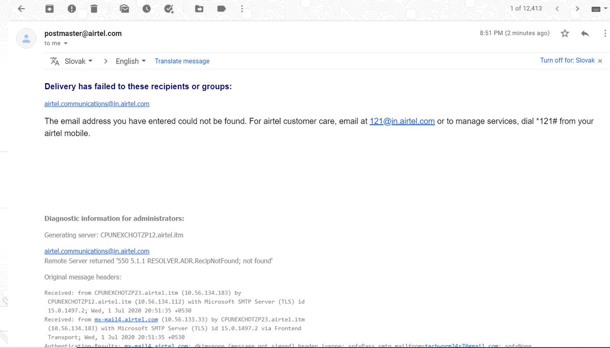Expand recipient details next to "to me"
Image resolution: width=610 pixels, height=348 pixels.
click(66, 44)
